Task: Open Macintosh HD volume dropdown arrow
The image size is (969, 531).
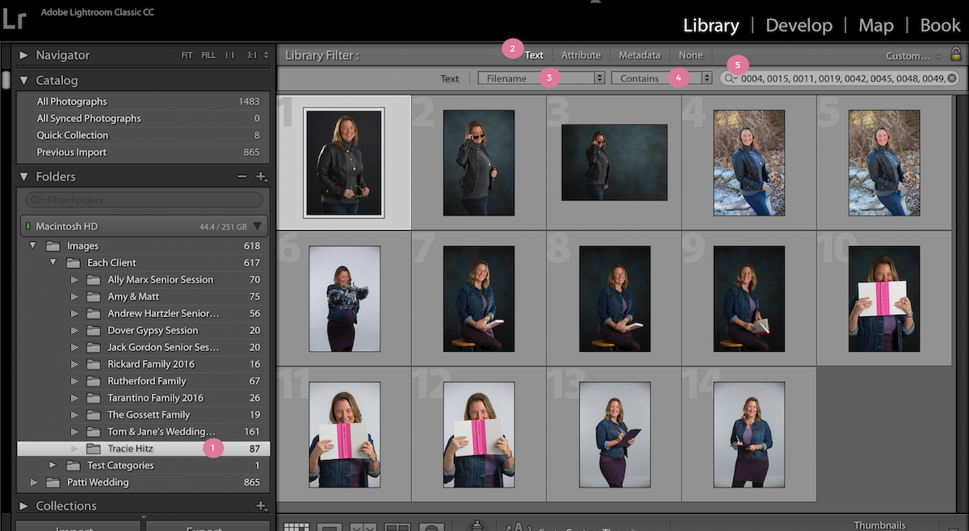Action: (258, 227)
